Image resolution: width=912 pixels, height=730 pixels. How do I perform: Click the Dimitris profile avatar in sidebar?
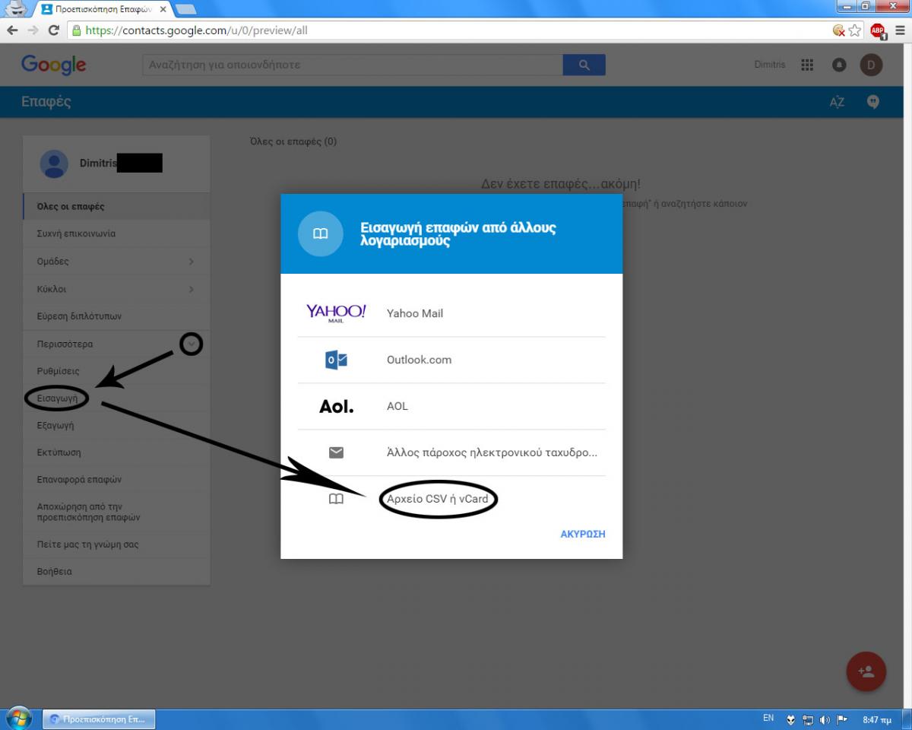coord(54,163)
